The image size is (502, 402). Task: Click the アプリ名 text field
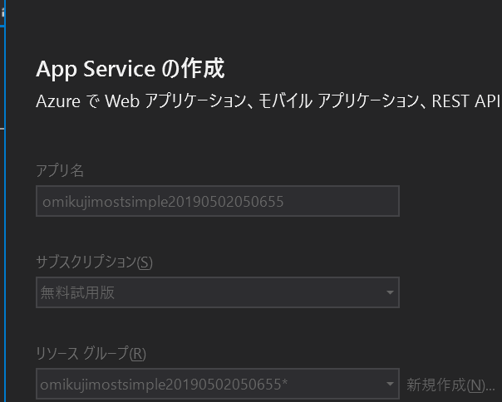pos(218,201)
